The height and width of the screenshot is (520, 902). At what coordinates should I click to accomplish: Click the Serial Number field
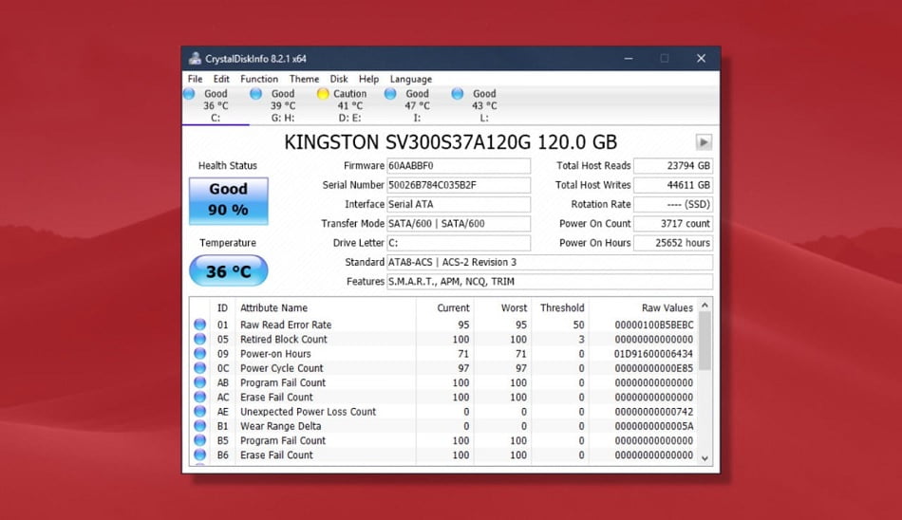(459, 185)
